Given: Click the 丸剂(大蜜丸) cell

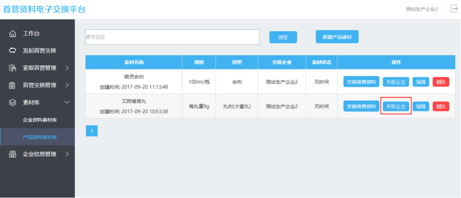Looking at the screenshot, I should (237, 106).
